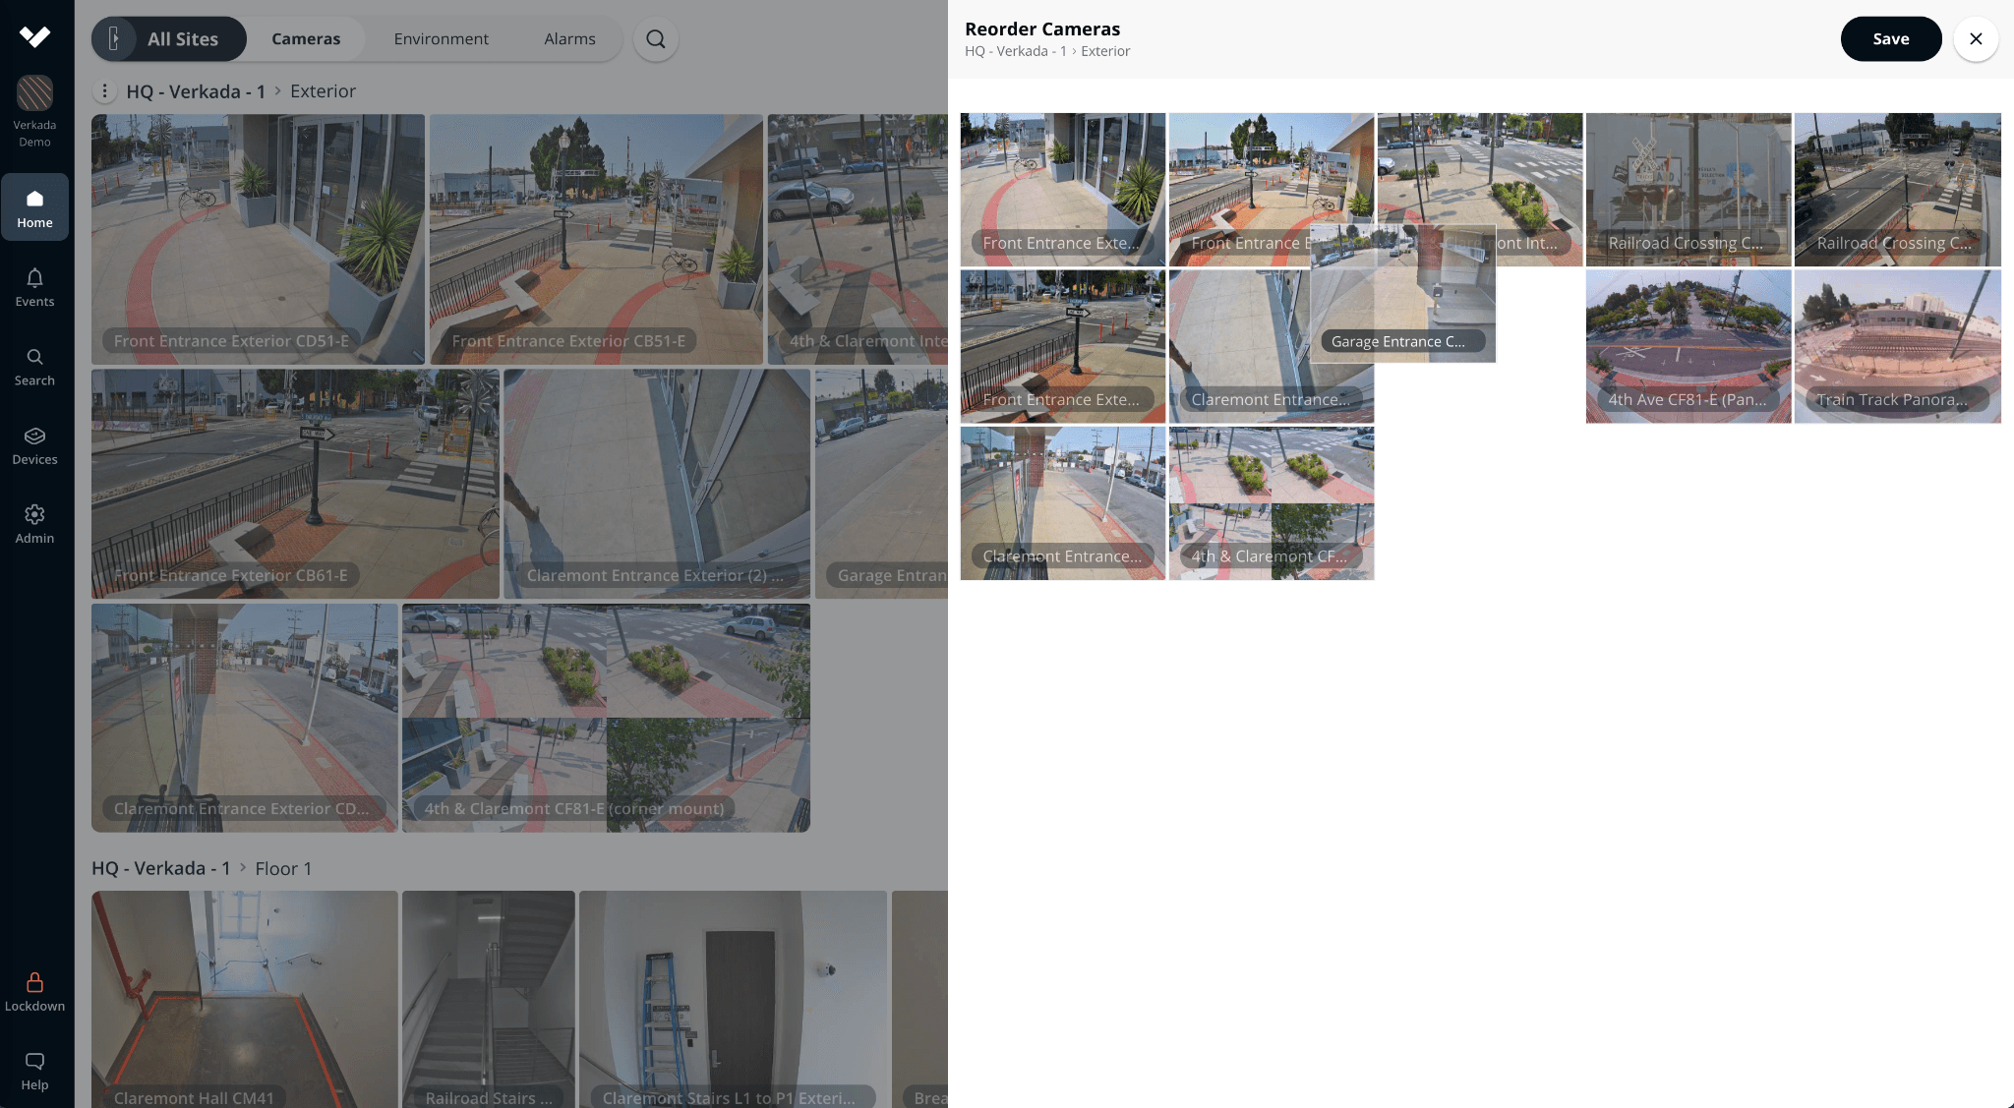
Task: Click Exterior breadcrumb link in main view
Action: click(x=323, y=91)
